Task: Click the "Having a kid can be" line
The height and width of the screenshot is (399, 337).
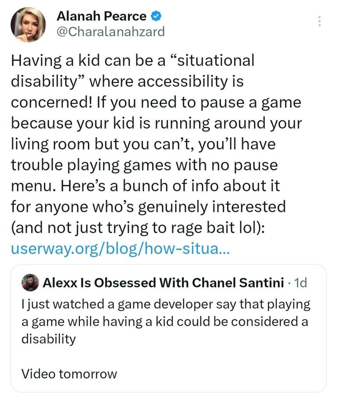Action: 132,60
